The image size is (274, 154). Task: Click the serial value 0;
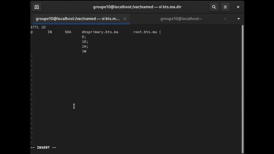click(84, 37)
